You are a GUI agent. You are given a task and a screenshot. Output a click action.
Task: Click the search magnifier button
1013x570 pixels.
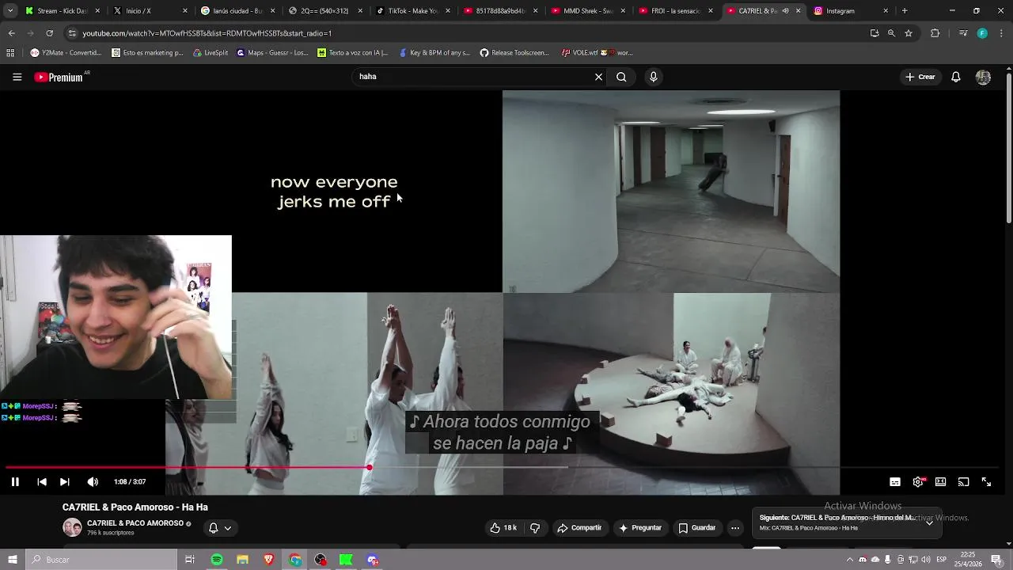click(621, 77)
